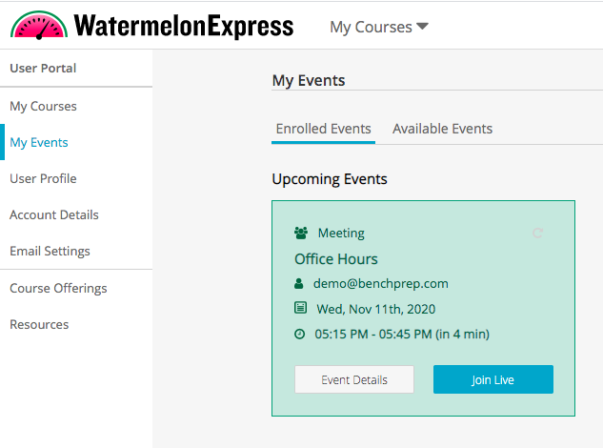Open Email Settings in the sidebar

click(x=50, y=251)
